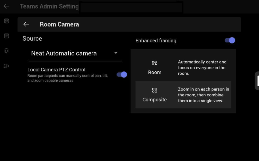Select the Room framing mode label
Screen dimensions: 259x161
154,72
